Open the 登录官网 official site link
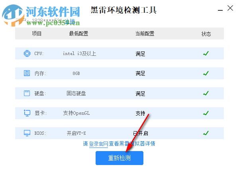 point(98,144)
